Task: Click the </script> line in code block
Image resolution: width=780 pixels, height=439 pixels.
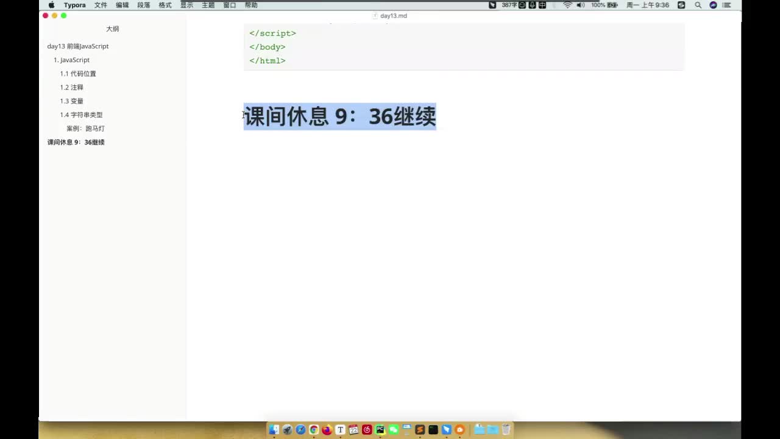Action: 272,34
